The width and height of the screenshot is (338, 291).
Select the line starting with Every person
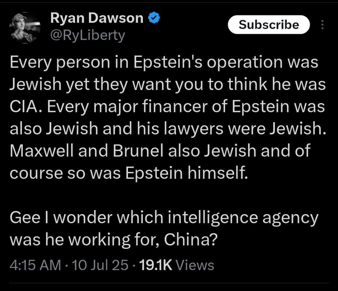[x=164, y=63]
